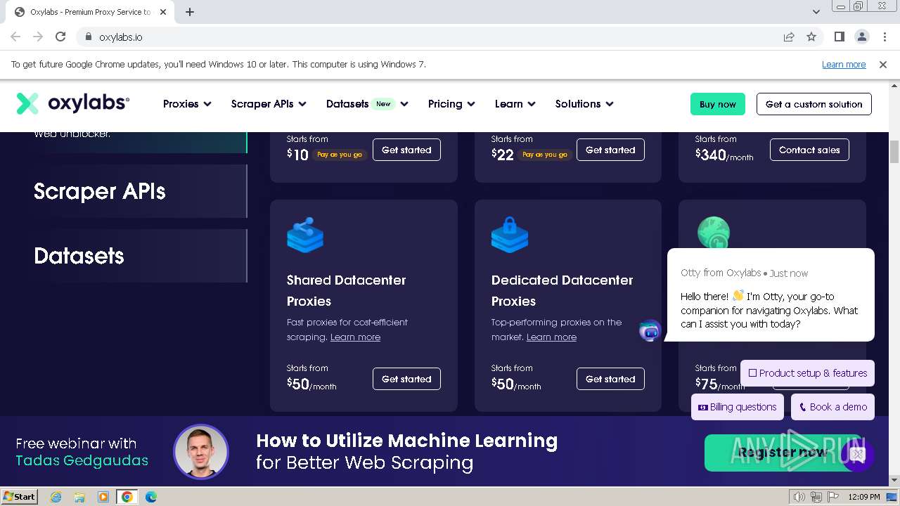Get started with Shared Datacenter Proxies
This screenshot has height=506, width=900.
pyautogui.click(x=406, y=379)
